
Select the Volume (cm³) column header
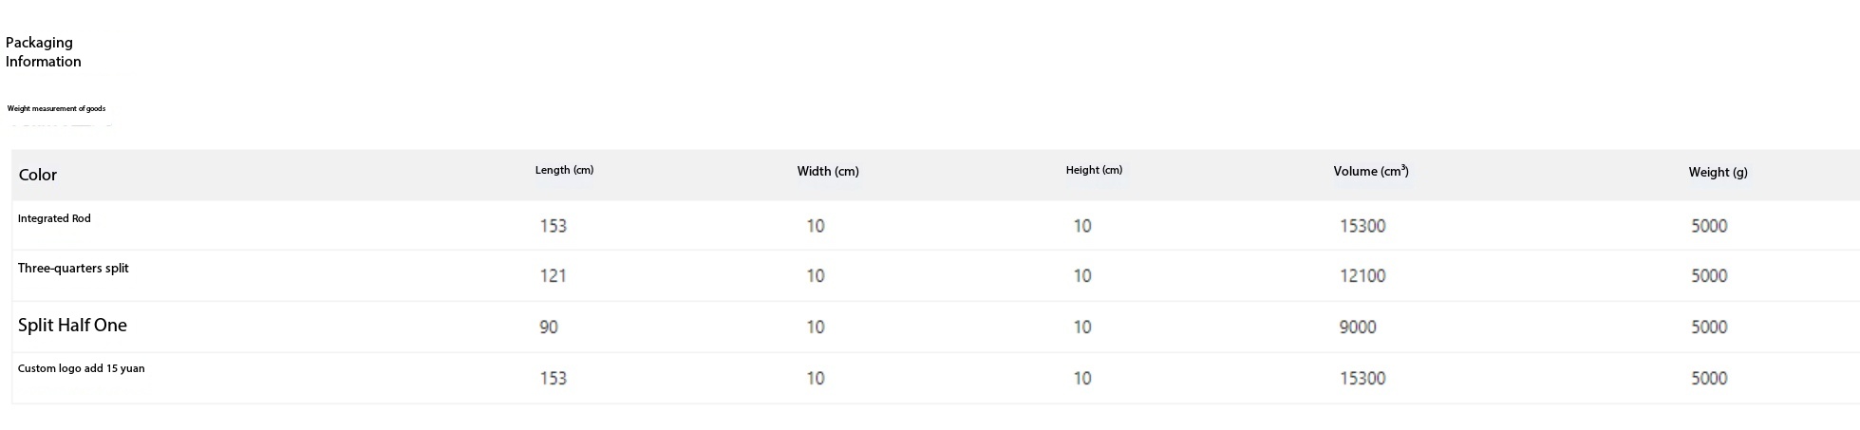1370,172
